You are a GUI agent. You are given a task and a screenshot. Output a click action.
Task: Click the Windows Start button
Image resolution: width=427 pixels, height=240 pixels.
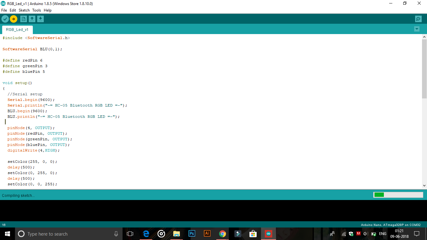[x=7, y=233]
